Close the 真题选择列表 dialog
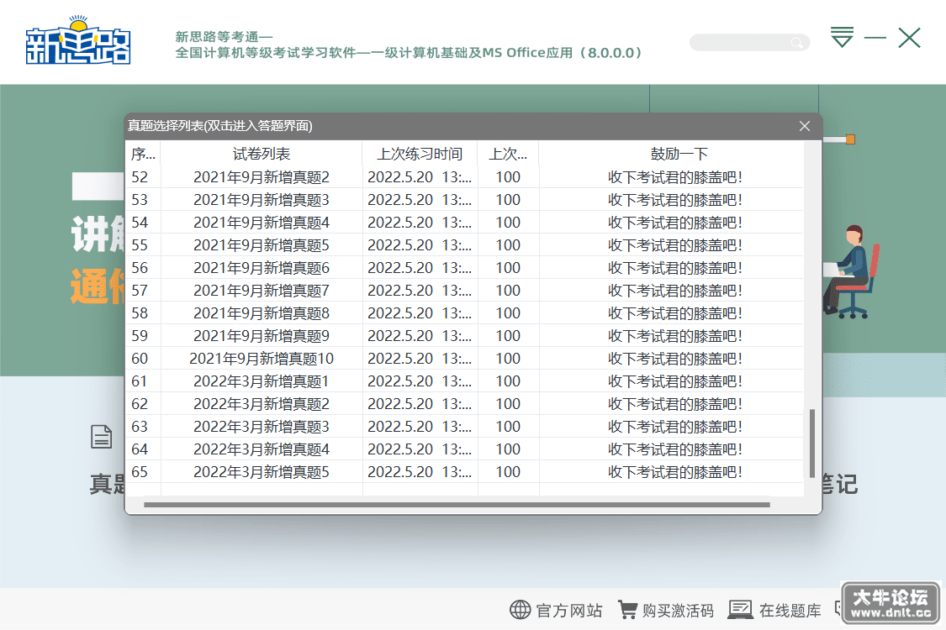This screenshot has width=946, height=630. click(x=804, y=126)
